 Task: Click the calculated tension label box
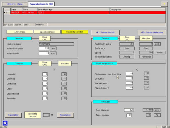coord(33,115)
